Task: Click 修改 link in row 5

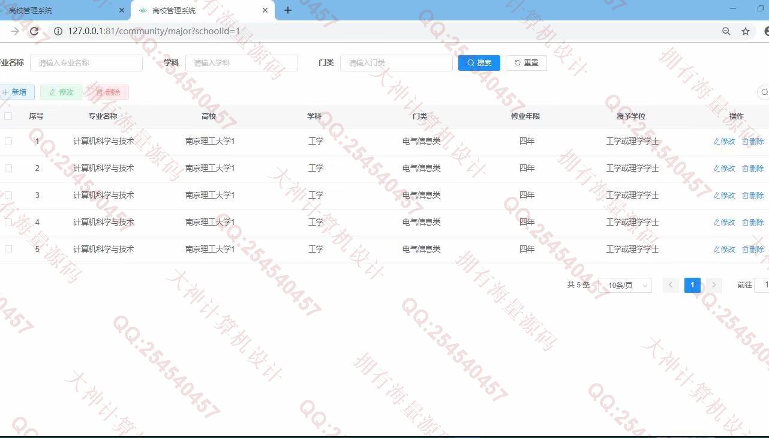Action: (724, 250)
